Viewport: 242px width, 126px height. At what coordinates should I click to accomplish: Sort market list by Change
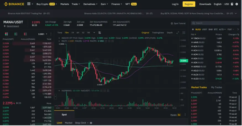pyautogui.click(x=232, y=34)
